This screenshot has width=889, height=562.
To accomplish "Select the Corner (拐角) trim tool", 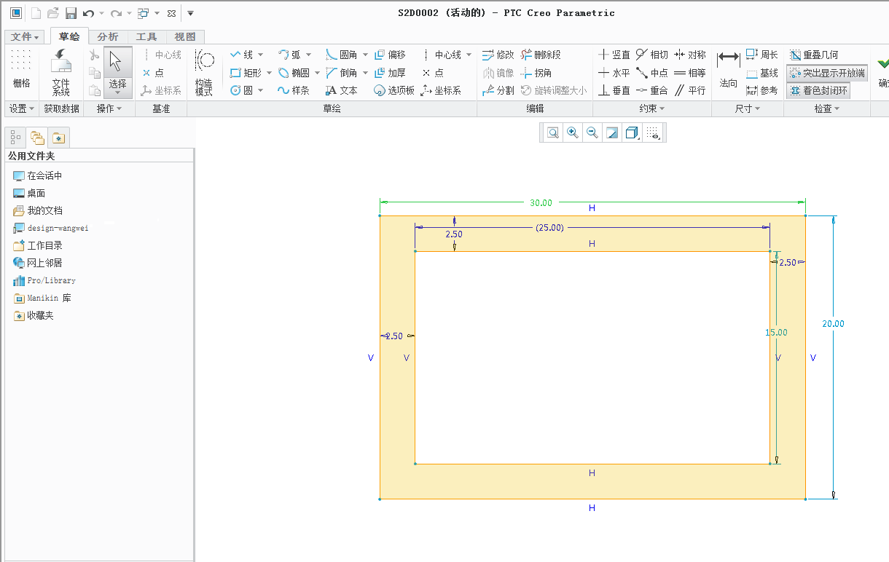I will pyautogui.click(x=536, y=73).
